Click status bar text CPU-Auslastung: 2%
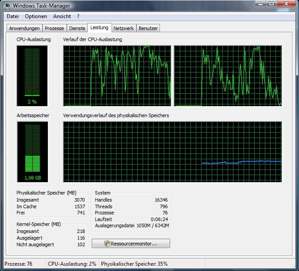 (x=72, y=264)
